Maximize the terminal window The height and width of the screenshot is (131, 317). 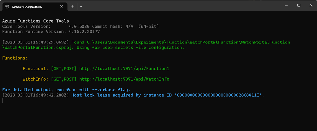tap(299, 5)
